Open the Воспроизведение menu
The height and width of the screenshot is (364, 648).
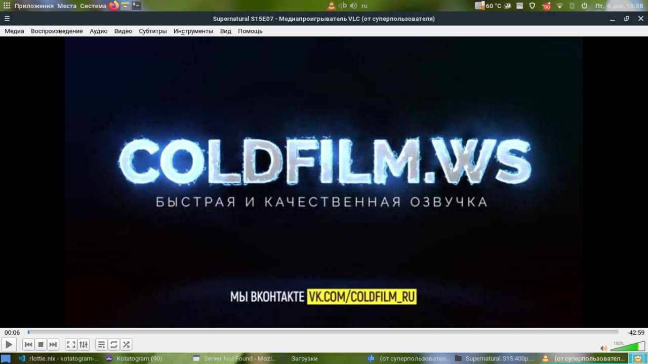point(57,31)
